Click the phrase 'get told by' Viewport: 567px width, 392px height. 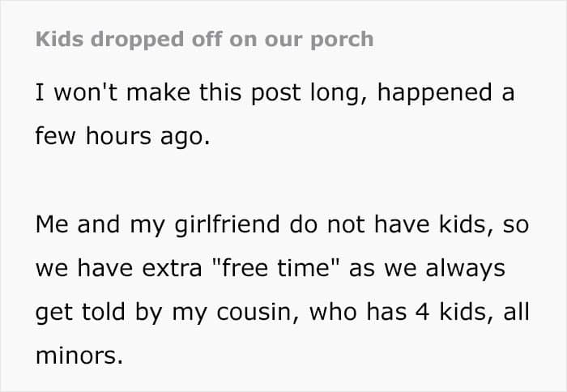coord(98,313)
